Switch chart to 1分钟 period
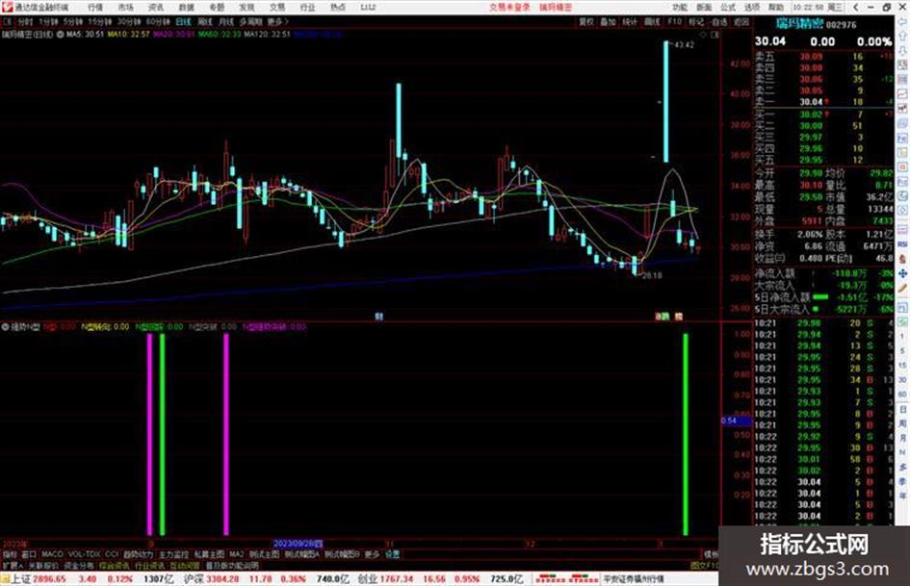 click(x=48, y=21)
